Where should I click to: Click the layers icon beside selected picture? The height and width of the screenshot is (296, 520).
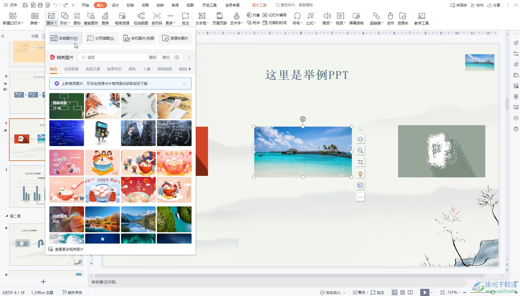(360, 139)
